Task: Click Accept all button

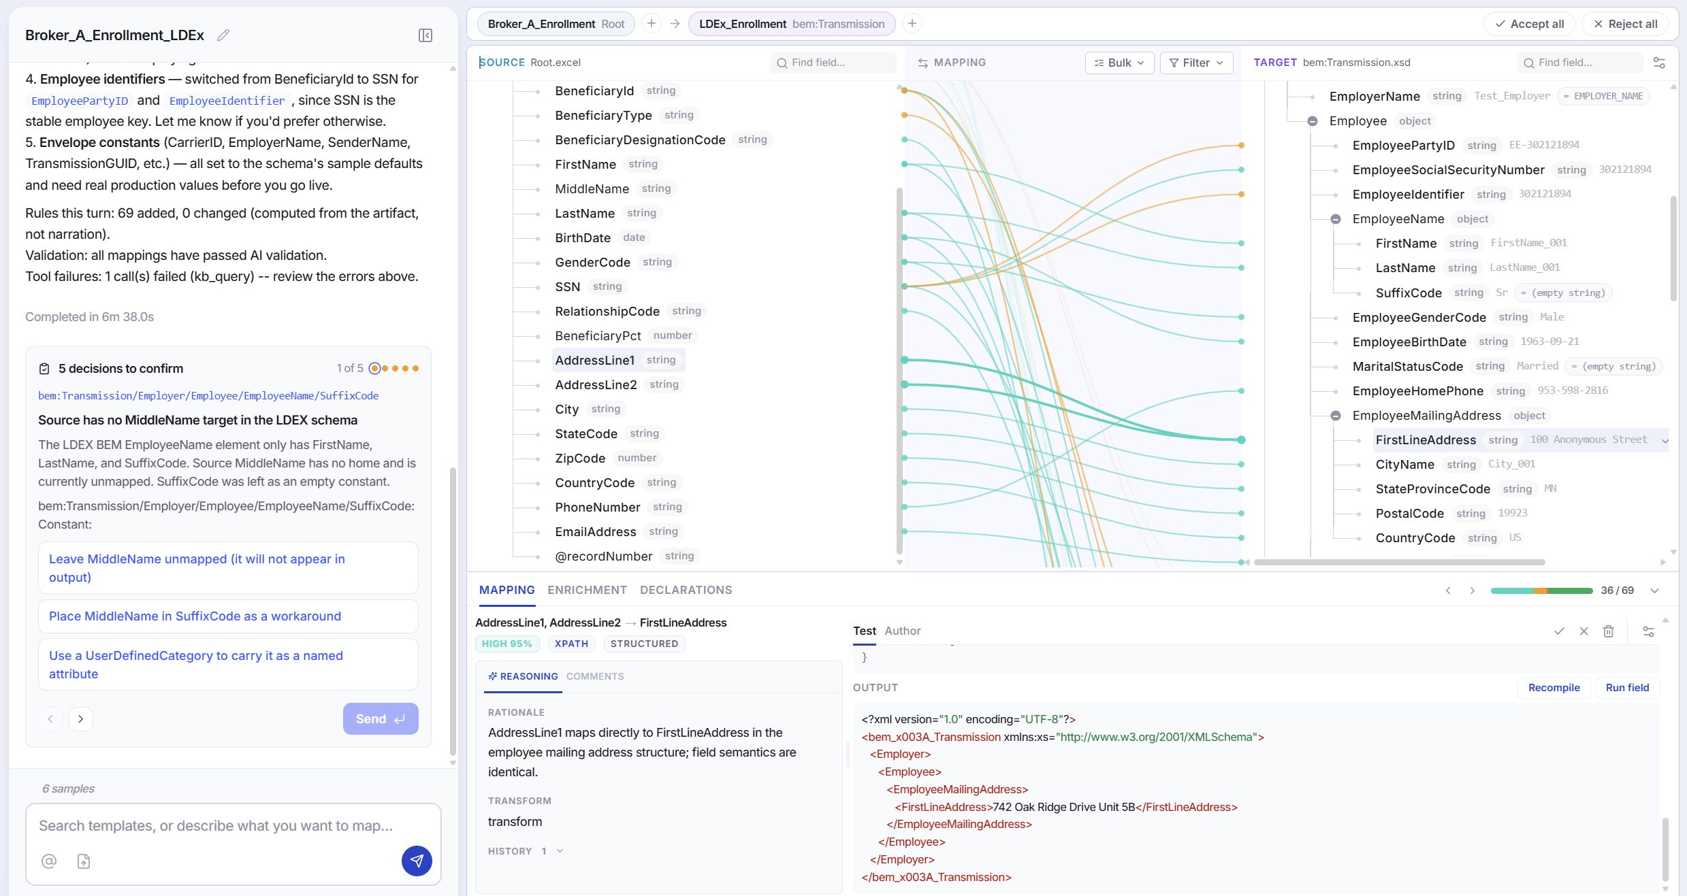Action: tap(1529, 24)
